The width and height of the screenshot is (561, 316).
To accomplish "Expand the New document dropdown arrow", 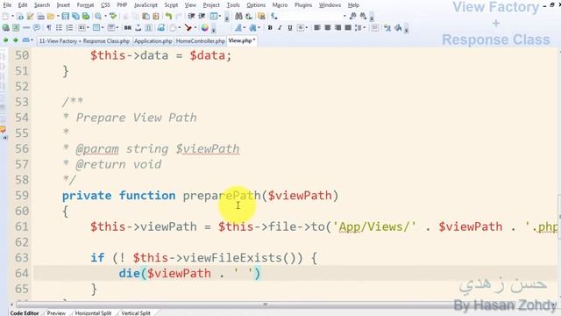I will 12,16.
